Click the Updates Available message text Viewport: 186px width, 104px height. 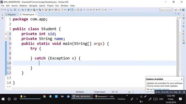pyautogui.click(x=164, y=85)
